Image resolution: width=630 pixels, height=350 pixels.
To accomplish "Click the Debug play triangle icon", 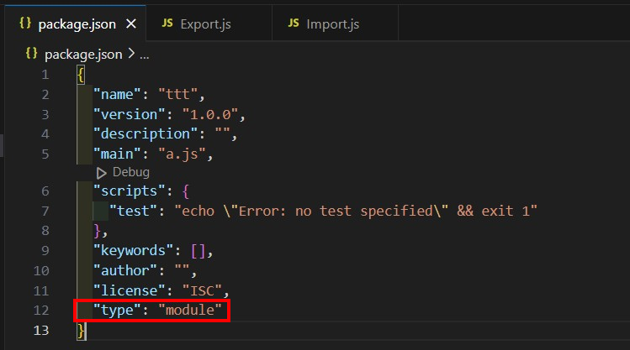I will coord(101,173).
